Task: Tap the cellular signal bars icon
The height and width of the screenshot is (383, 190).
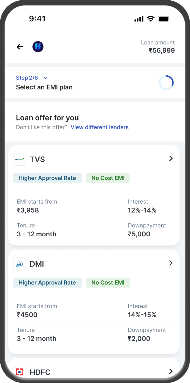Action: (x=139, y=19)
